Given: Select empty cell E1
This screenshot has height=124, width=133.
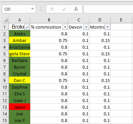Looking at the screenshot, I should click(121, 27).
